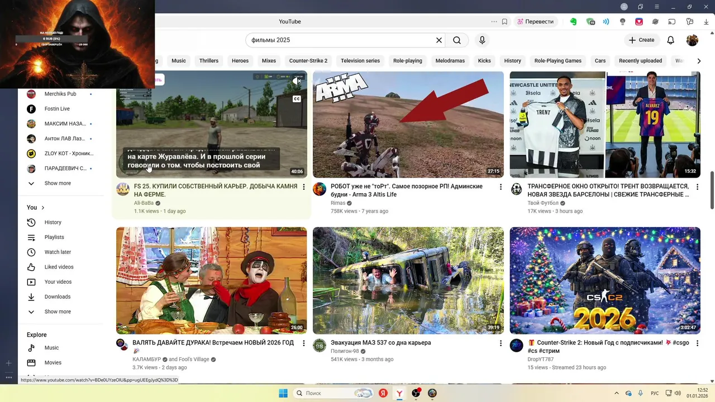Image resolution: width=715 pixels, height=402 pixels.
Task: Open the Yandex Browser taskbar icon
Action: [400, 393]
